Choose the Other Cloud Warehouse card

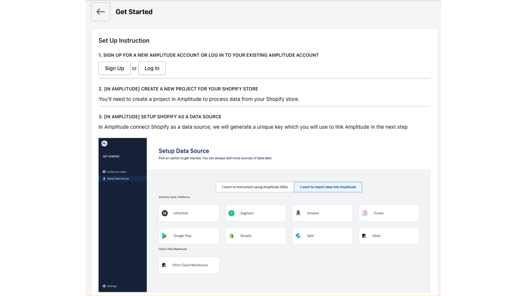pos(189,265)
